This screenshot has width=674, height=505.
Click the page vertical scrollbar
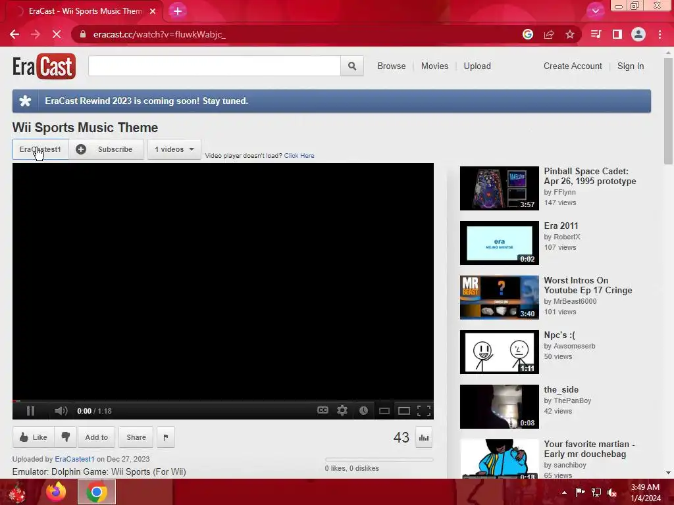(668, 110)
